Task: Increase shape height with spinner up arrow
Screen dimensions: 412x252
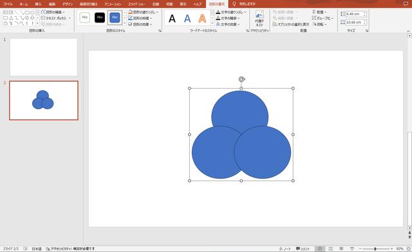Action: click(365, 13)
